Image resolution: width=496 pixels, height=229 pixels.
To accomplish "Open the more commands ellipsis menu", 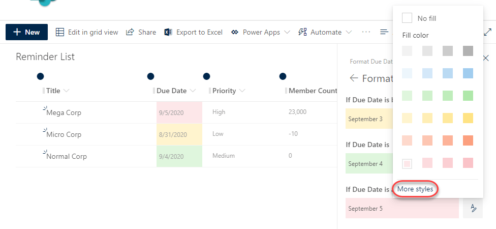I will (x=366, y=32).
